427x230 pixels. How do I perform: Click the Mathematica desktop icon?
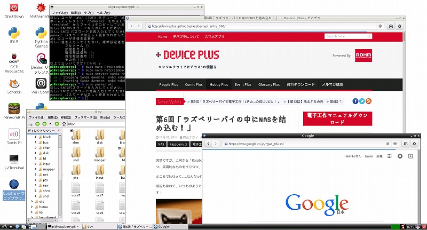pyautogui.click(x=41, y=10)
